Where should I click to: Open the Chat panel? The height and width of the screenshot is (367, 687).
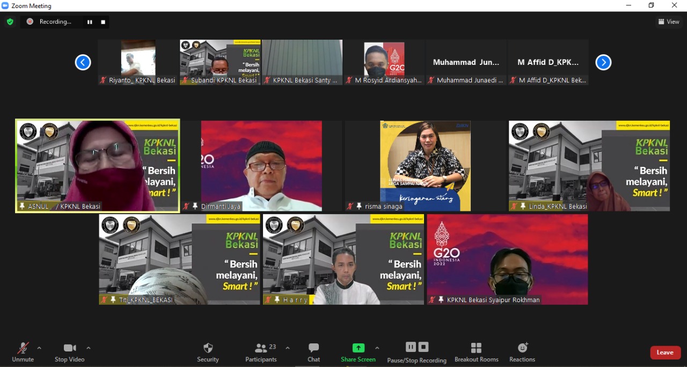314,352
